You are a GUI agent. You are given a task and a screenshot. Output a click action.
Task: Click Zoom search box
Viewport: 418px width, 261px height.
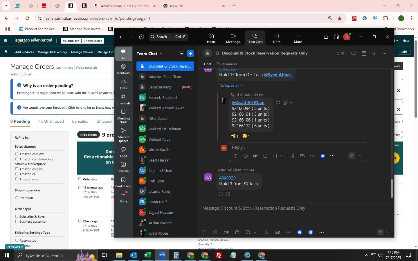(168, 37)
